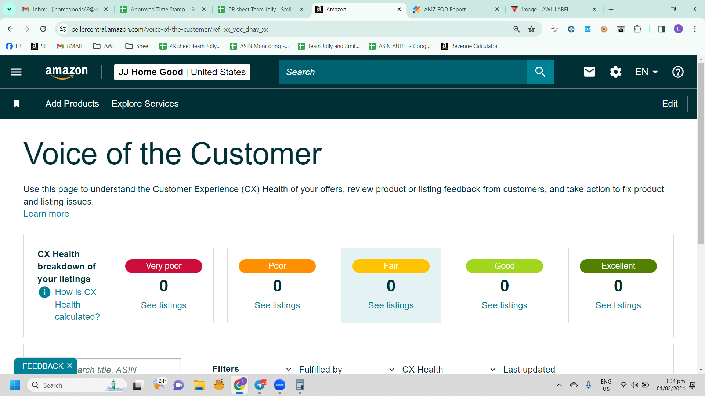Reload the current page
The width and height of the screenshot is (705, 396).
pos(43,29)
